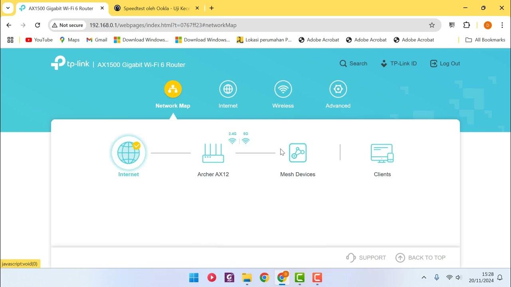Screen dimensions: 511x287
Task: Reload the current page
Action: (38, 25)
